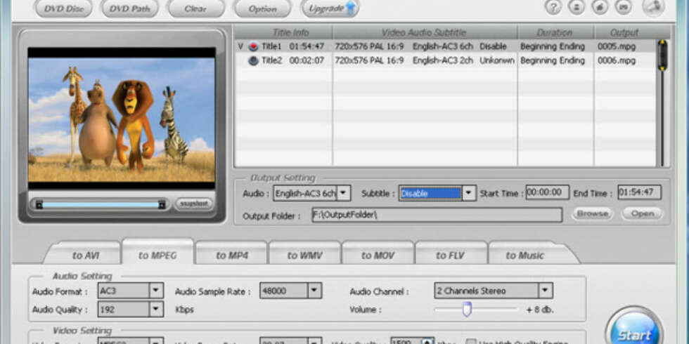689x344 pixels.
Task: Click the Output column header
Action: pyautogui.click(x=624, y=32)
